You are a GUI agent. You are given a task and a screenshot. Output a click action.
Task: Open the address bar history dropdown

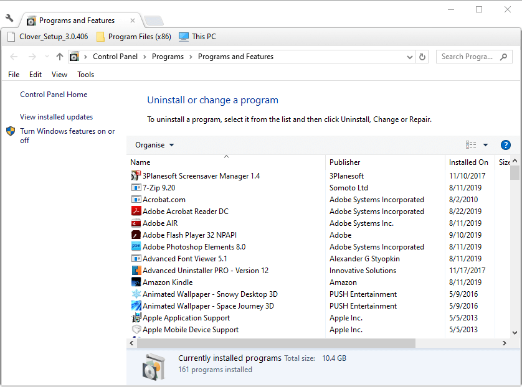(x=409, y=57)
